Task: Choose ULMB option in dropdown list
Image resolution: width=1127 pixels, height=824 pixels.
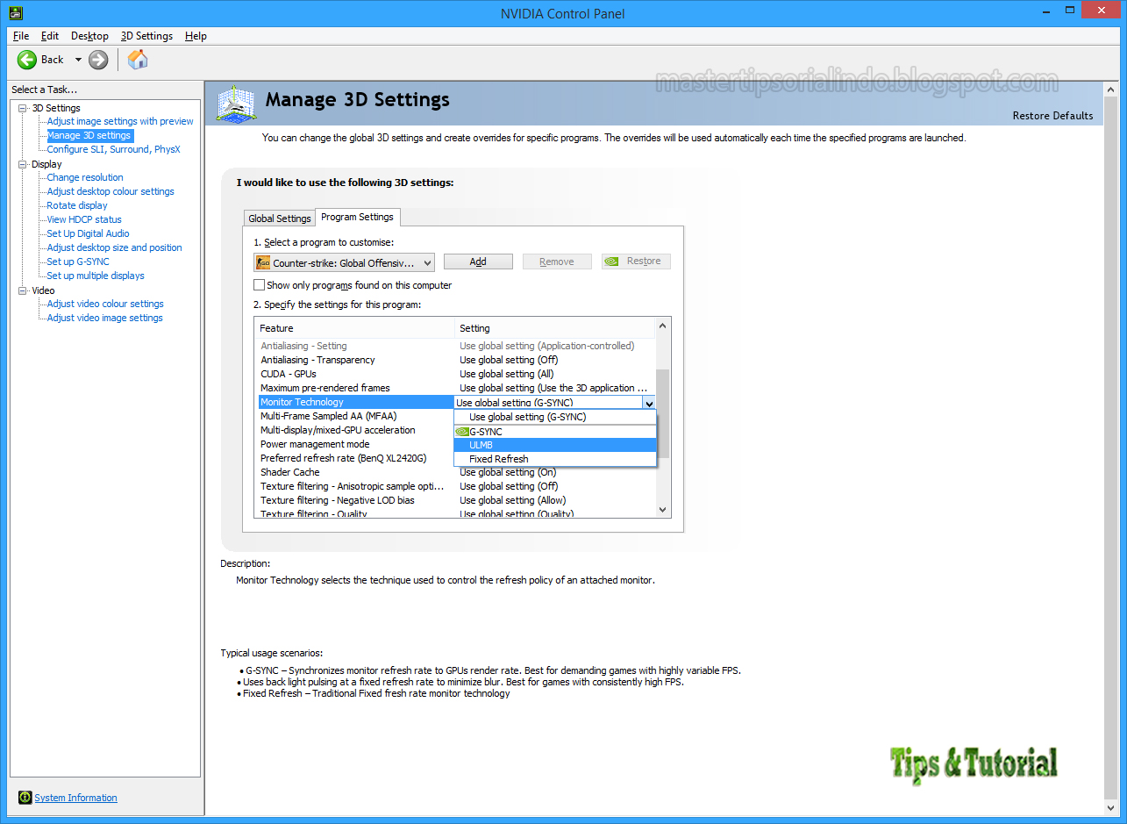Action: [554, 445]
